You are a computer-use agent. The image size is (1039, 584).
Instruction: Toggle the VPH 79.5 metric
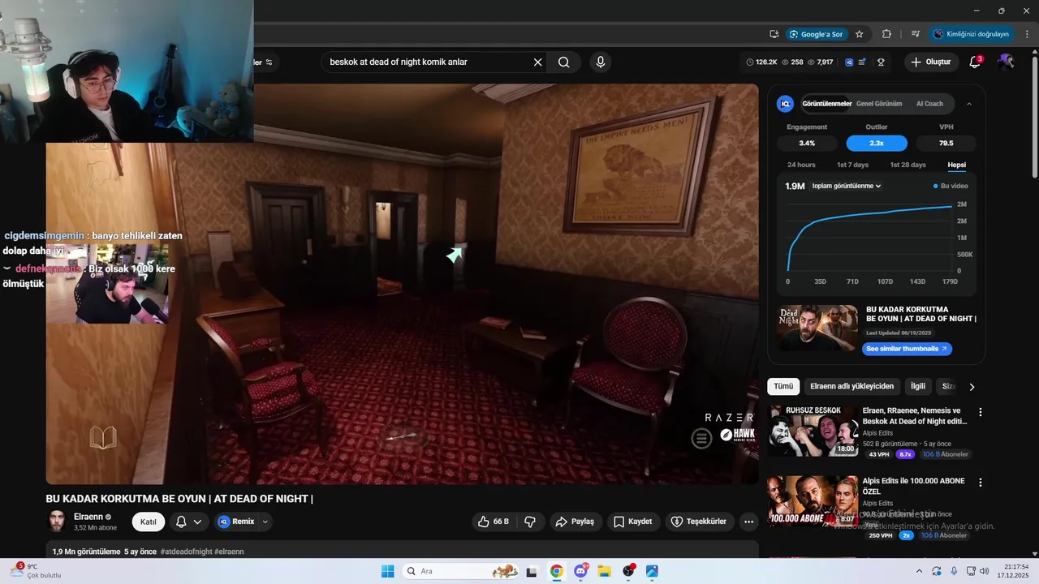pyautogui.click(x=946, y=143)
